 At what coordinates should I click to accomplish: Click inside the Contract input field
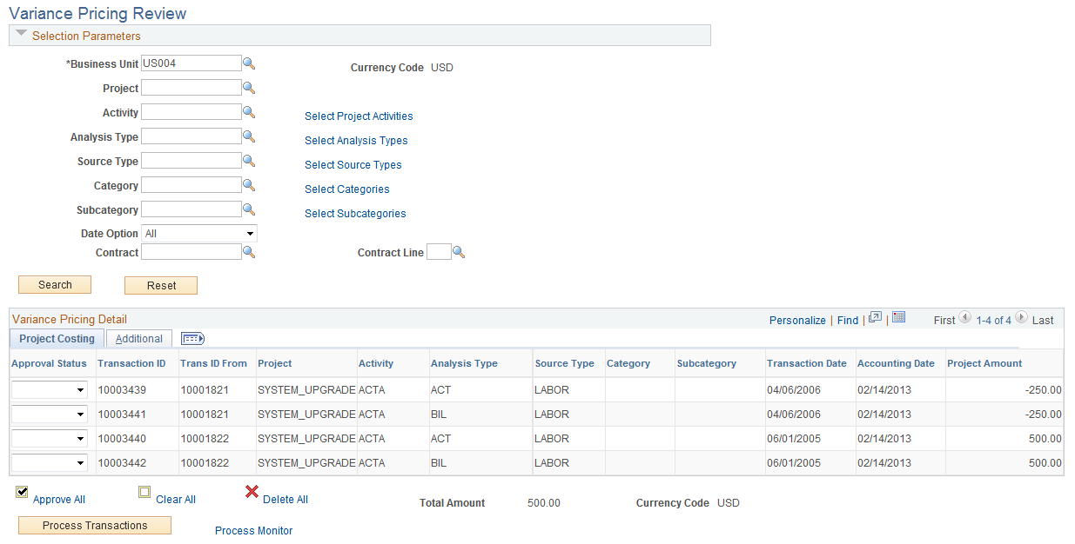tap(191, 251)
